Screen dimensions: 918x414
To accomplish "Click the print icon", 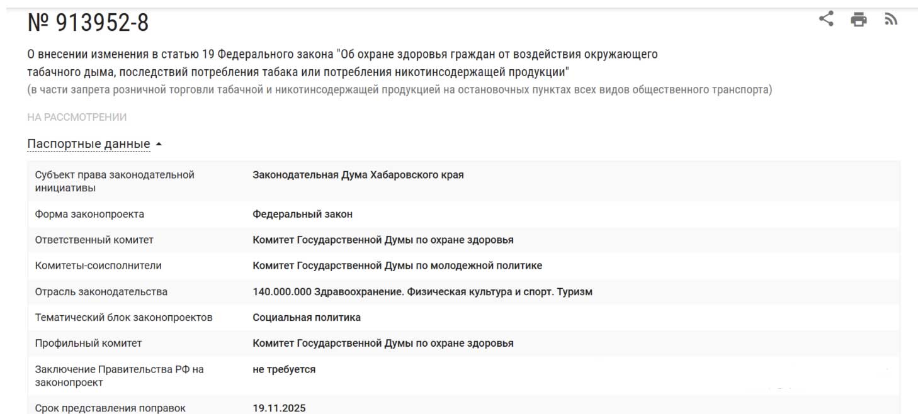I will tap(858, 20).
